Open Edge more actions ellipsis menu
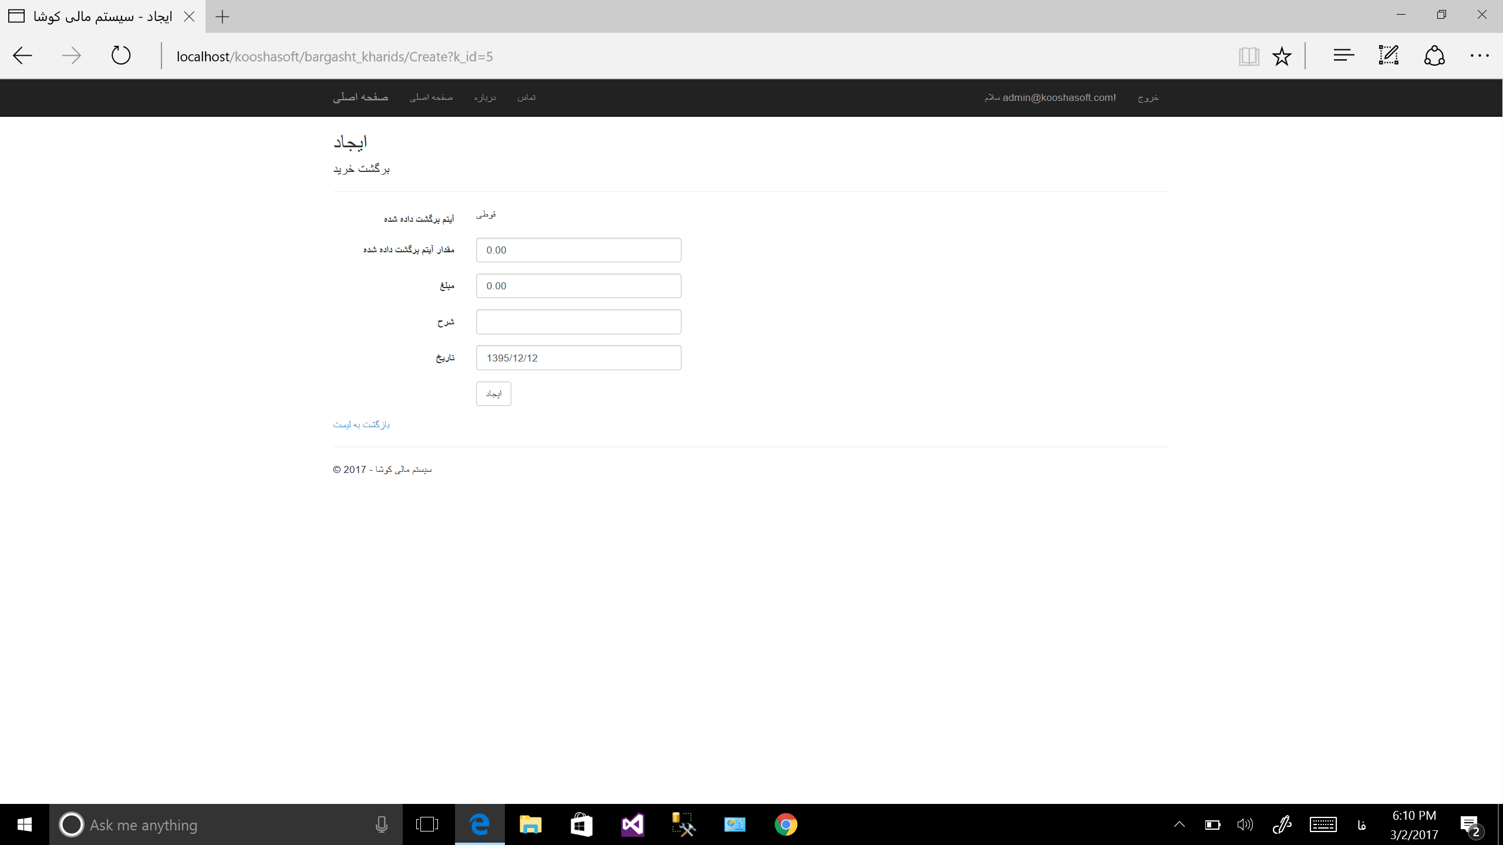Screen dimensions: 1503x845 1479,56
